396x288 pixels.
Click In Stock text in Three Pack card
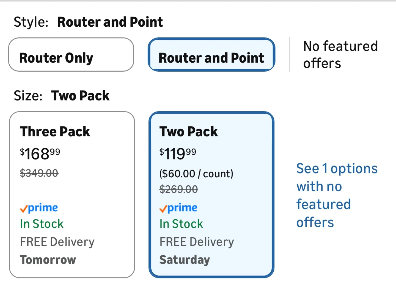coord(42,224)
